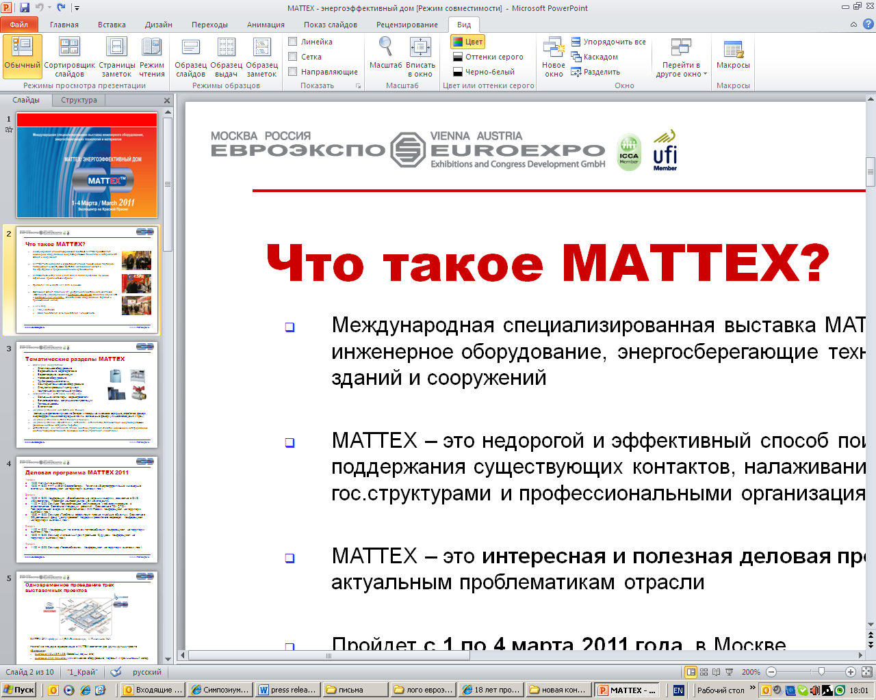Open Notes Master (Образец заметок)

pyautogui.click(x=261, y=57)
